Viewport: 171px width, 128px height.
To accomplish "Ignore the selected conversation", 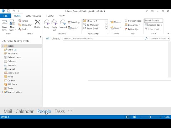I will pos(24,21).
